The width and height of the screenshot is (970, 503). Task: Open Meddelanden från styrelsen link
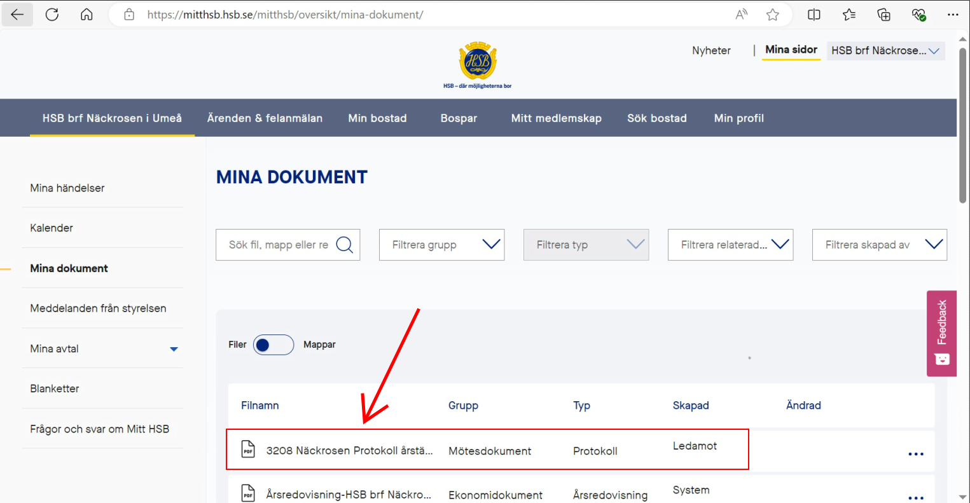[98, 308]
